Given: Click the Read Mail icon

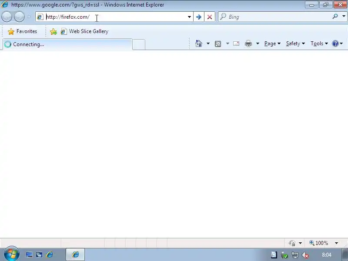Looking at the screenshot, I should point(236,43).
